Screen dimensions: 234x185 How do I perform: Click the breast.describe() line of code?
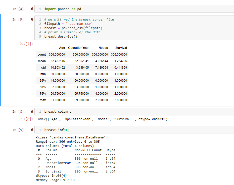point(61,36)
